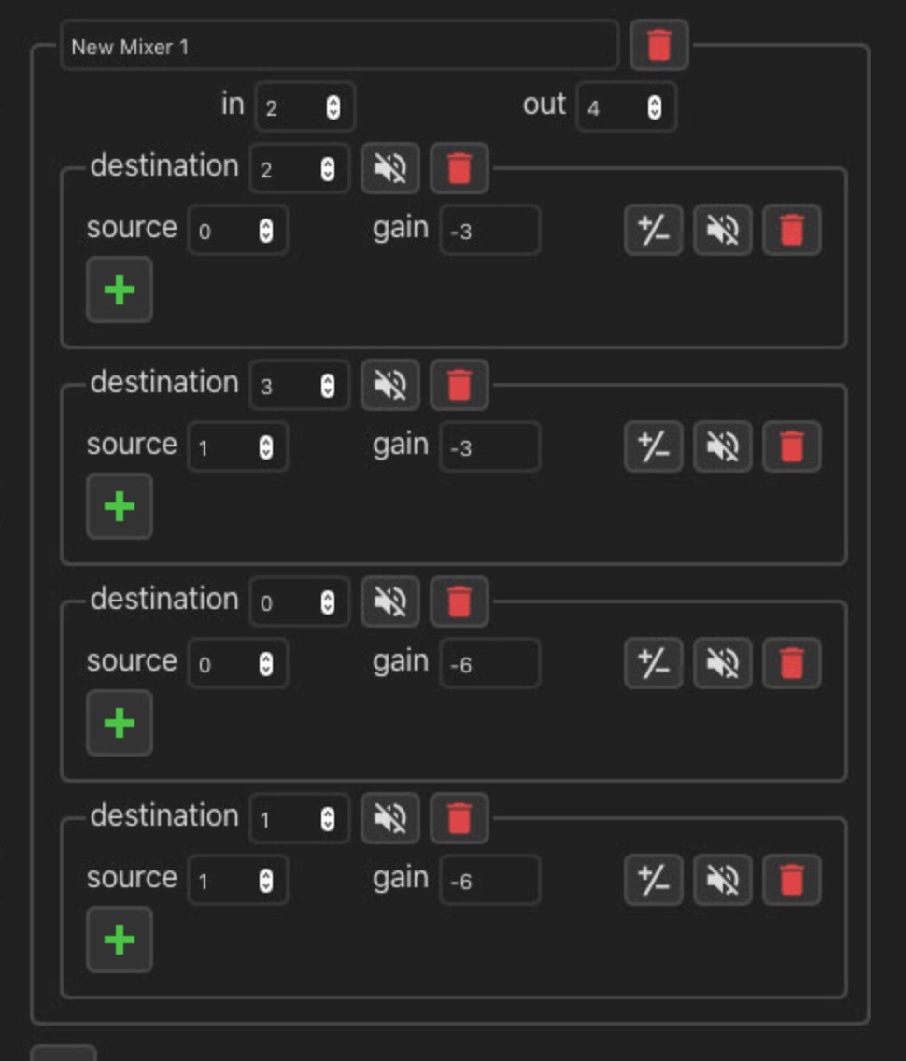Viewport: 906px width, 1061px height.
Task: Invert polarity of destination 1's source
Action: pos(653,880)
